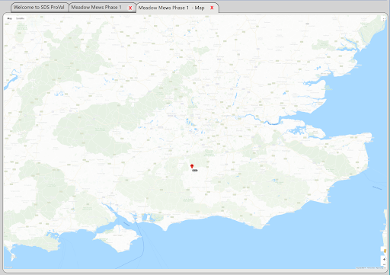Image resolution: width=390 pixels, height=275 pixels.
Task: Open the Google logo link on map
Action: [x=8, y=267]
